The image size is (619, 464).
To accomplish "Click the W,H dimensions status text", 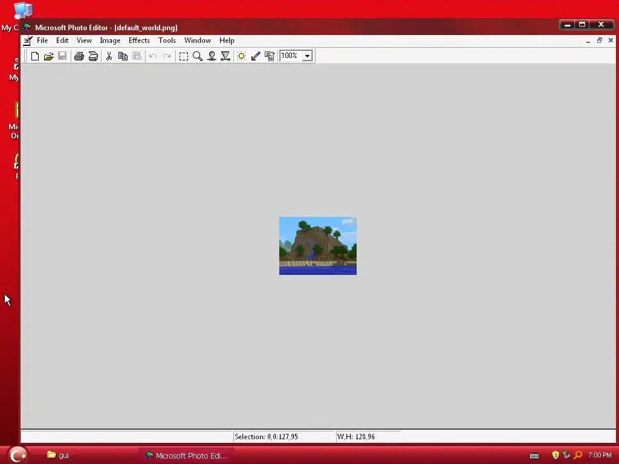I will [x=355, y=437].
